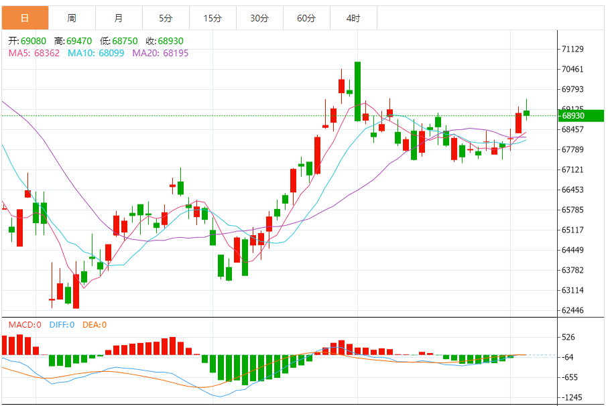The image size is (608, 406).
Task: Click the 70461 price axis label
Action: click(572, 69)
